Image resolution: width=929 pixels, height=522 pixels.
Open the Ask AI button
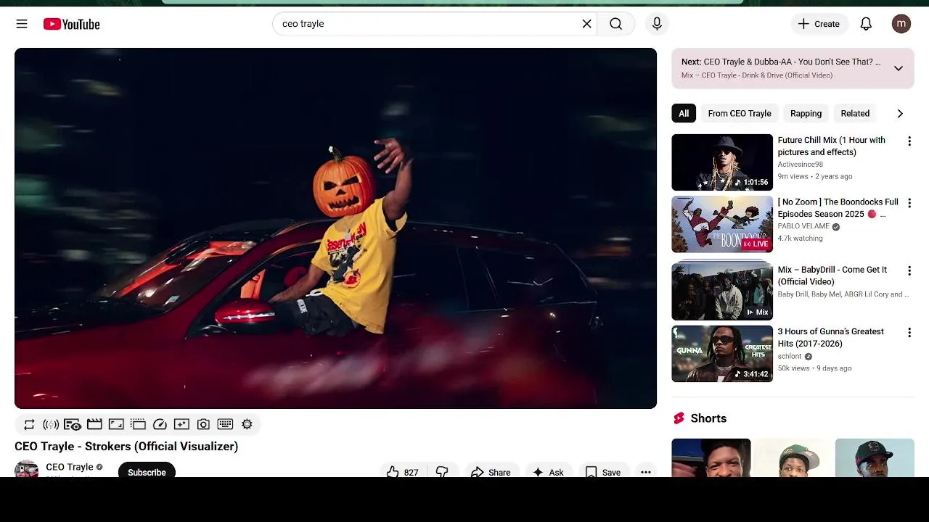[547, 472]
